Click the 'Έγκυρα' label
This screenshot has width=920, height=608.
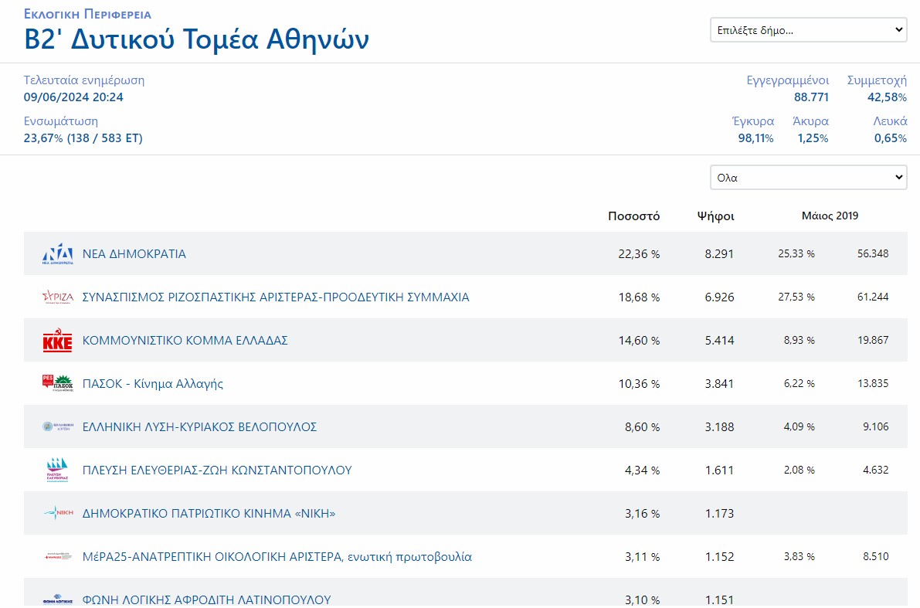pyautogui.click(x=753, y=121)
